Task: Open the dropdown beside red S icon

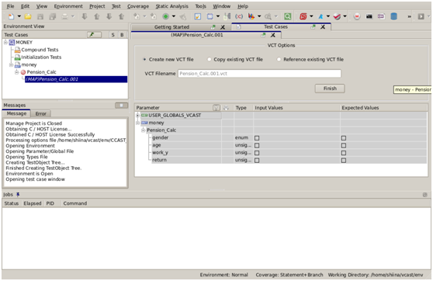Action: pyautogui.click(x=311, y=16)
